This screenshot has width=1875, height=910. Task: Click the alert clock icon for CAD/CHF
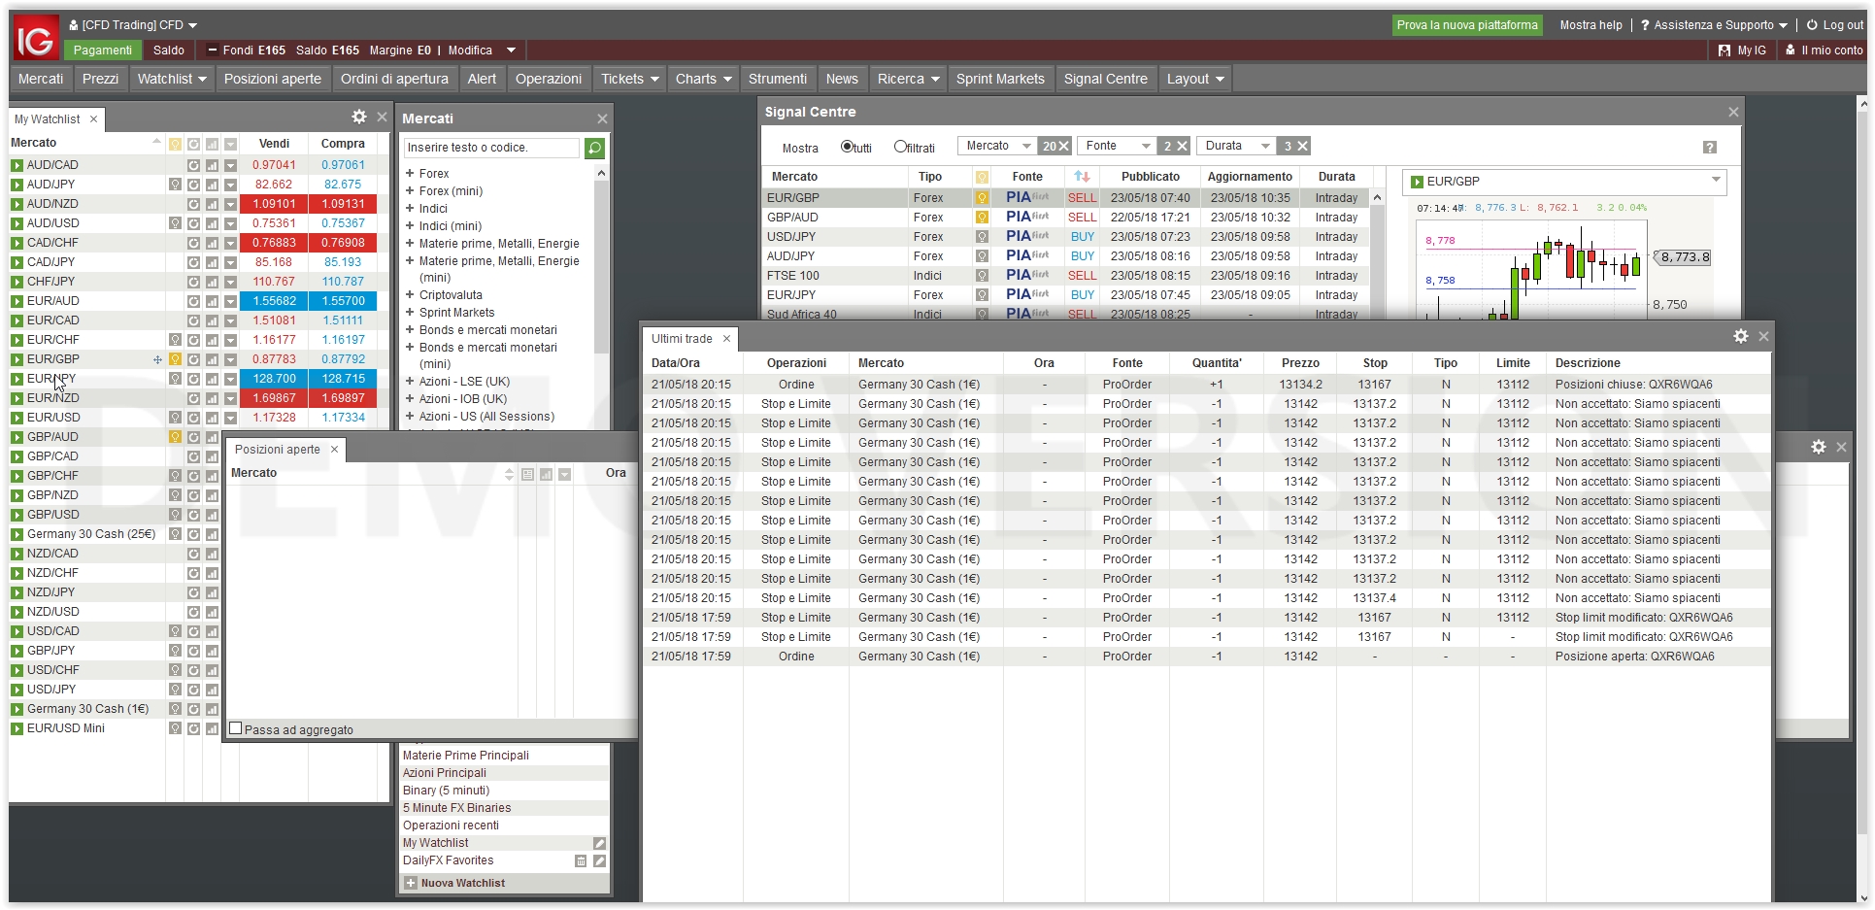tap(193, 243)
